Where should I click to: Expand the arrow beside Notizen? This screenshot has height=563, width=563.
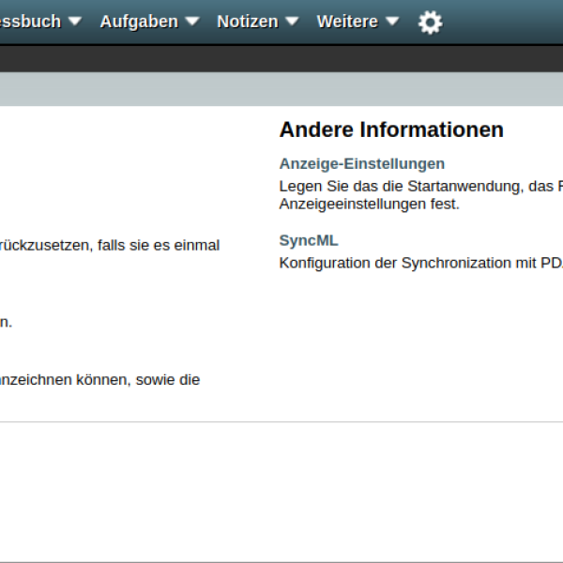[x=292, y=22]
